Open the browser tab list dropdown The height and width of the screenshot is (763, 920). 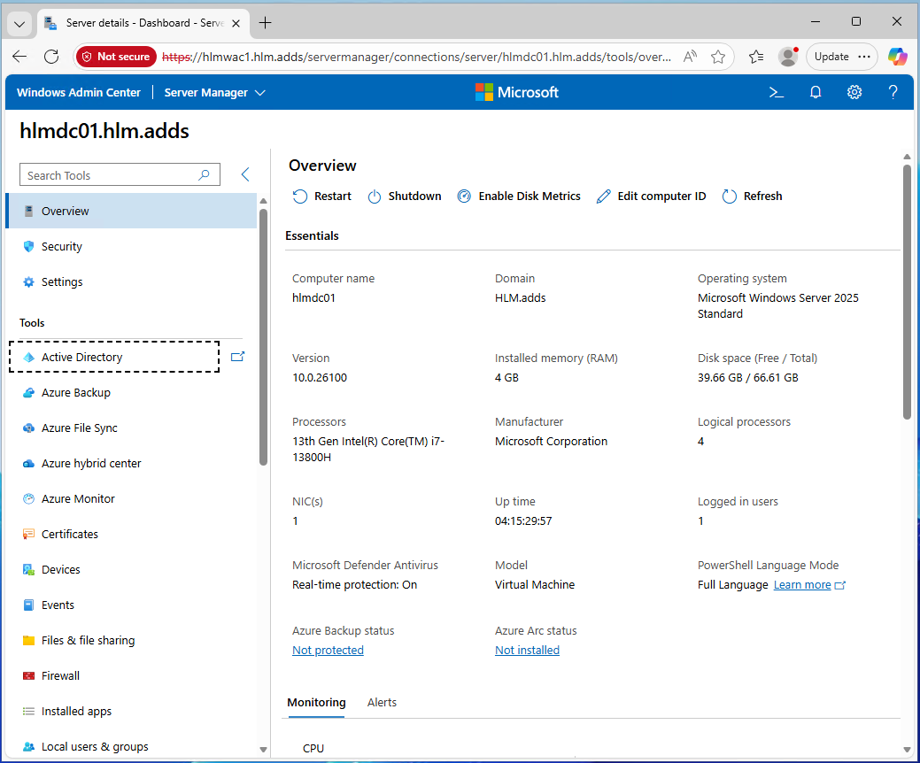[x=19, y=23]
